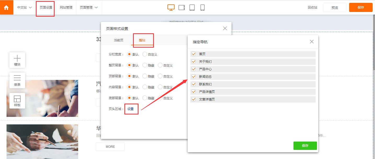
Task: Expand the 页面管理 dropdown
Action: (x=89, y=8)
